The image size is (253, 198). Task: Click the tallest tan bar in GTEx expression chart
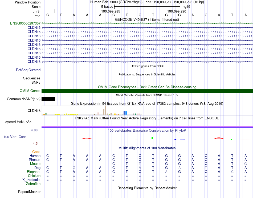[x=105, y=110]
